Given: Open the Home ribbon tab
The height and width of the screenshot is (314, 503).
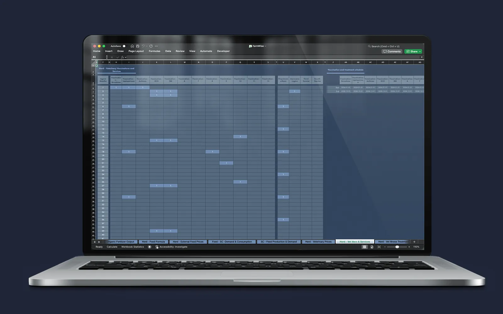Looking at the screenshot, I should coord(97,51).
